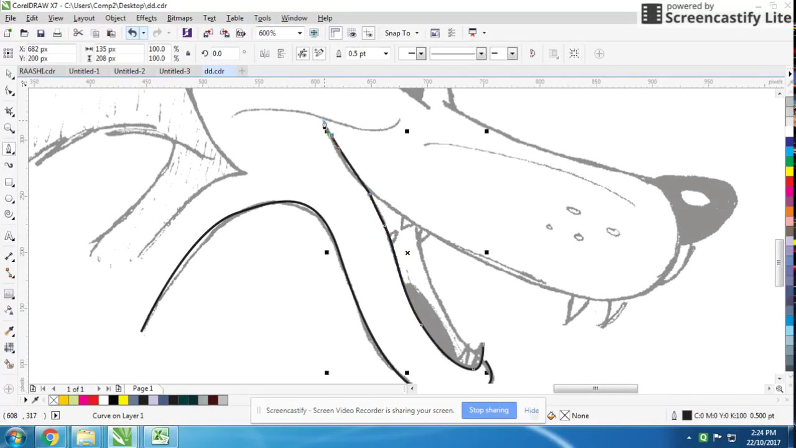Click the horizontal scrollbar thumb
The width and height of the screenshot is (796, 448).
tap(595, 389)
